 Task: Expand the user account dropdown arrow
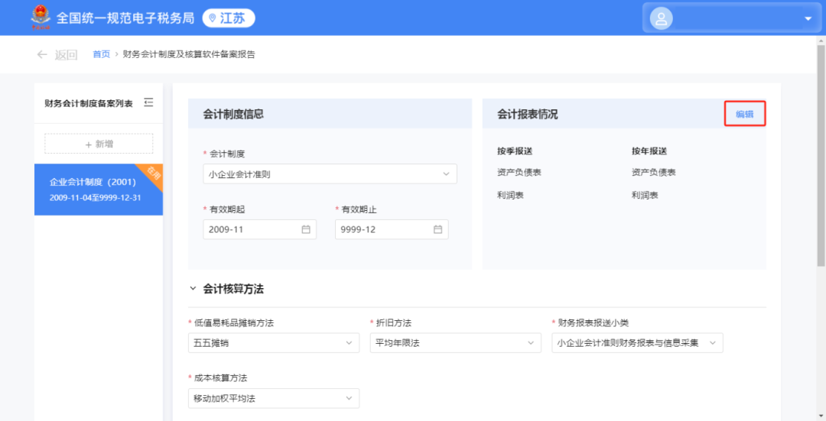[x=808, y=19]
